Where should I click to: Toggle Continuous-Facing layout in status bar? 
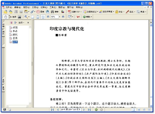click(144, 110)
